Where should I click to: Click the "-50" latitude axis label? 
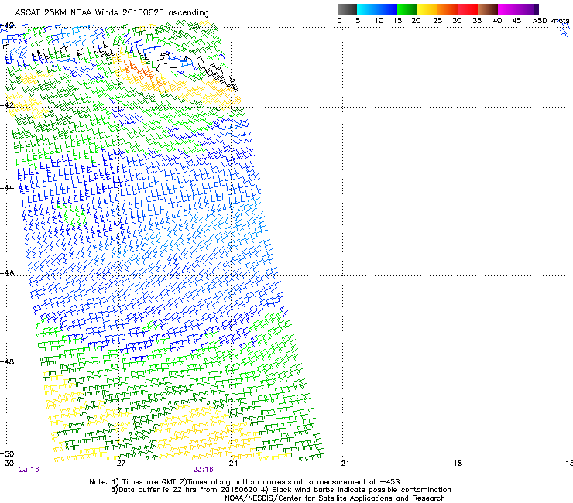[7, 453]
